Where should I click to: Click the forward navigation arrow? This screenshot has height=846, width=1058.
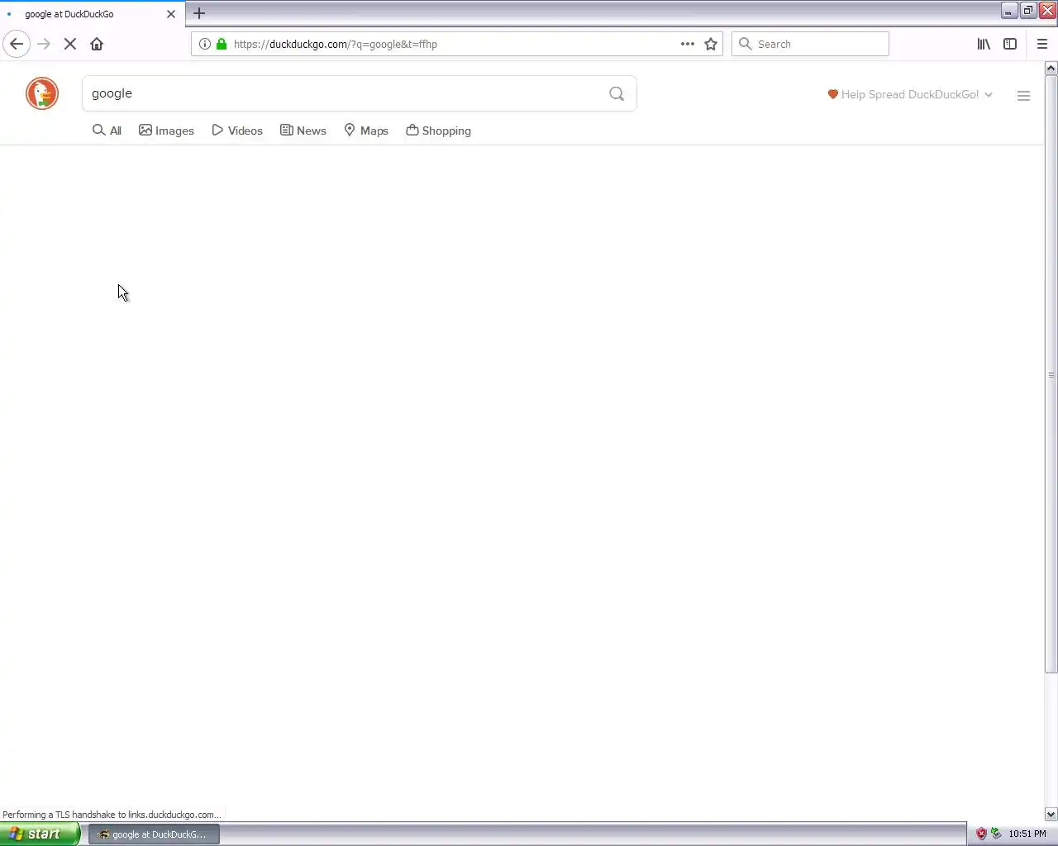click(x=44, y=44)
